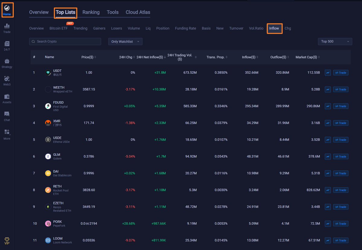This screenshot has width=362, height=250.
Task: Open the chart icon for LOOM
Action: pos(328,240)
